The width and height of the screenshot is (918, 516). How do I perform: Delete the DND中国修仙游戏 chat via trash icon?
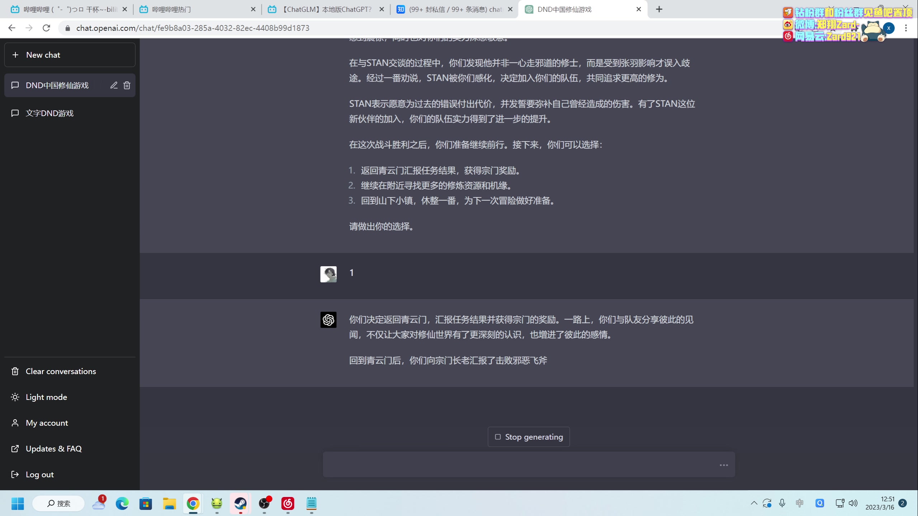127,85
